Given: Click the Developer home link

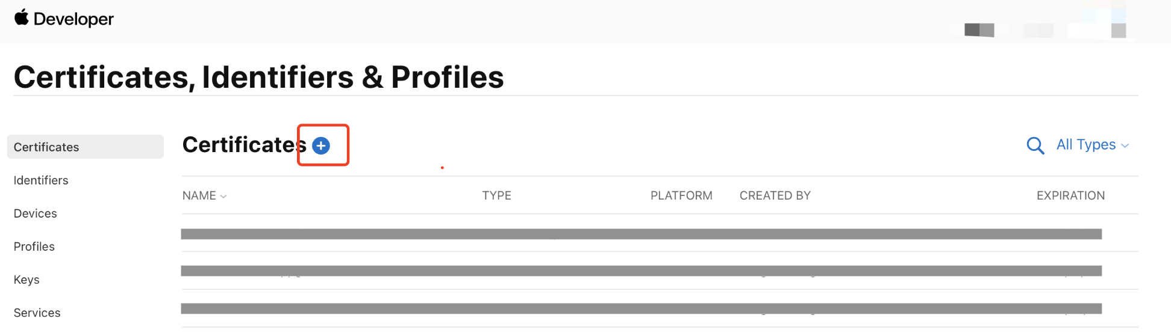Looking at the screenshot, I should [73, 19].
